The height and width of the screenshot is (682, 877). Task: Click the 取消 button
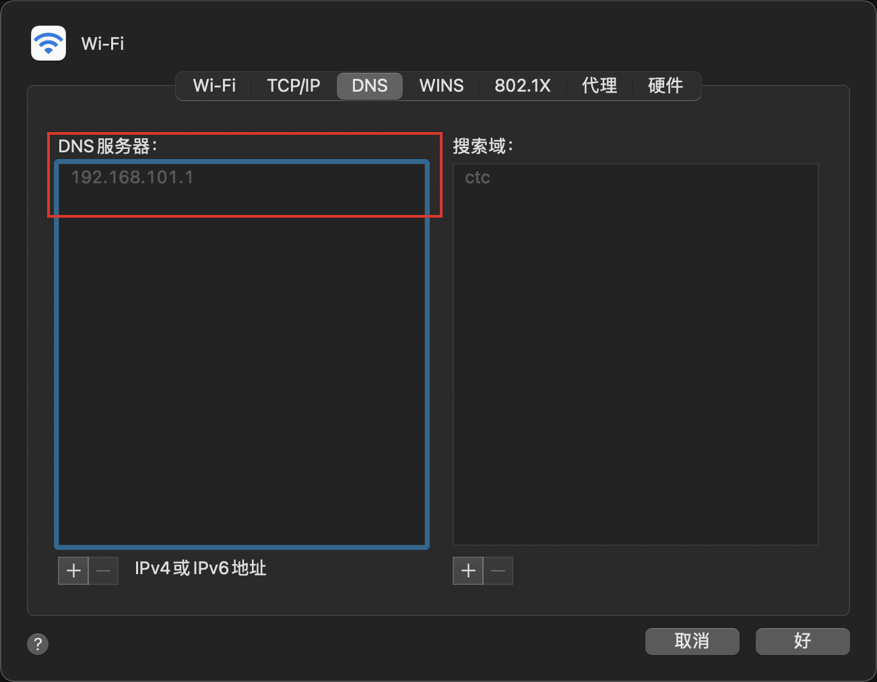pyautogui.click(x=692, y=641)
